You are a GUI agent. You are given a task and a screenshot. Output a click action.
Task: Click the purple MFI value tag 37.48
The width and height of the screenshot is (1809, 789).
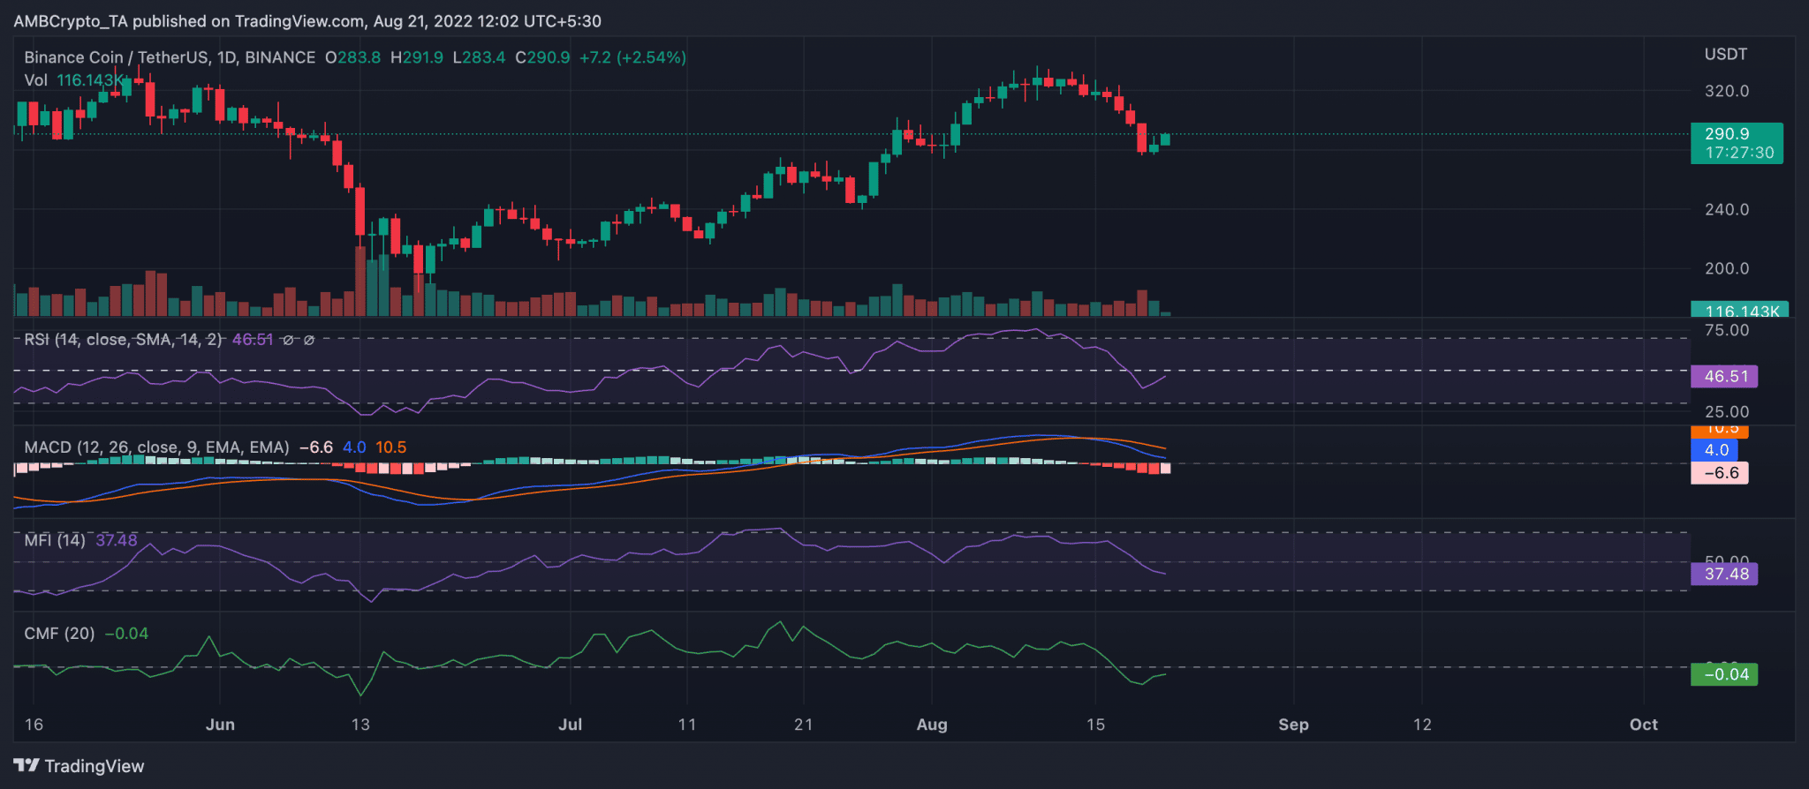(x=1724, y=574)
